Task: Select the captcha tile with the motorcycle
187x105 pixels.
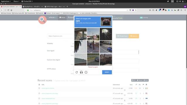Action: click(x=93, y=47)
